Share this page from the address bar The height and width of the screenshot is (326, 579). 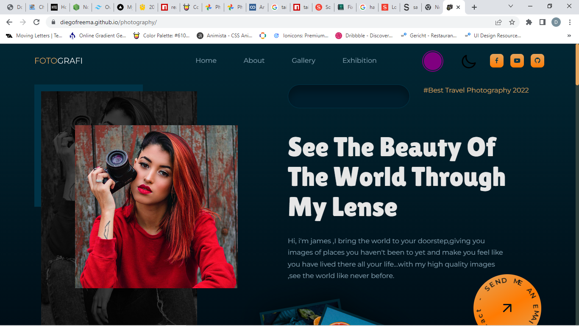pyautogui.click(x=498, y=22)
